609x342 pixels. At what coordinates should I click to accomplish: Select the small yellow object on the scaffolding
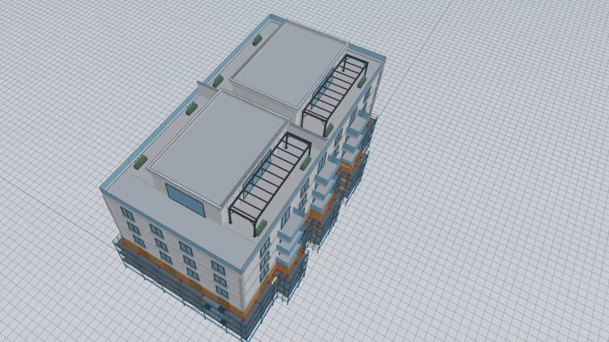(x=274, y=280)
